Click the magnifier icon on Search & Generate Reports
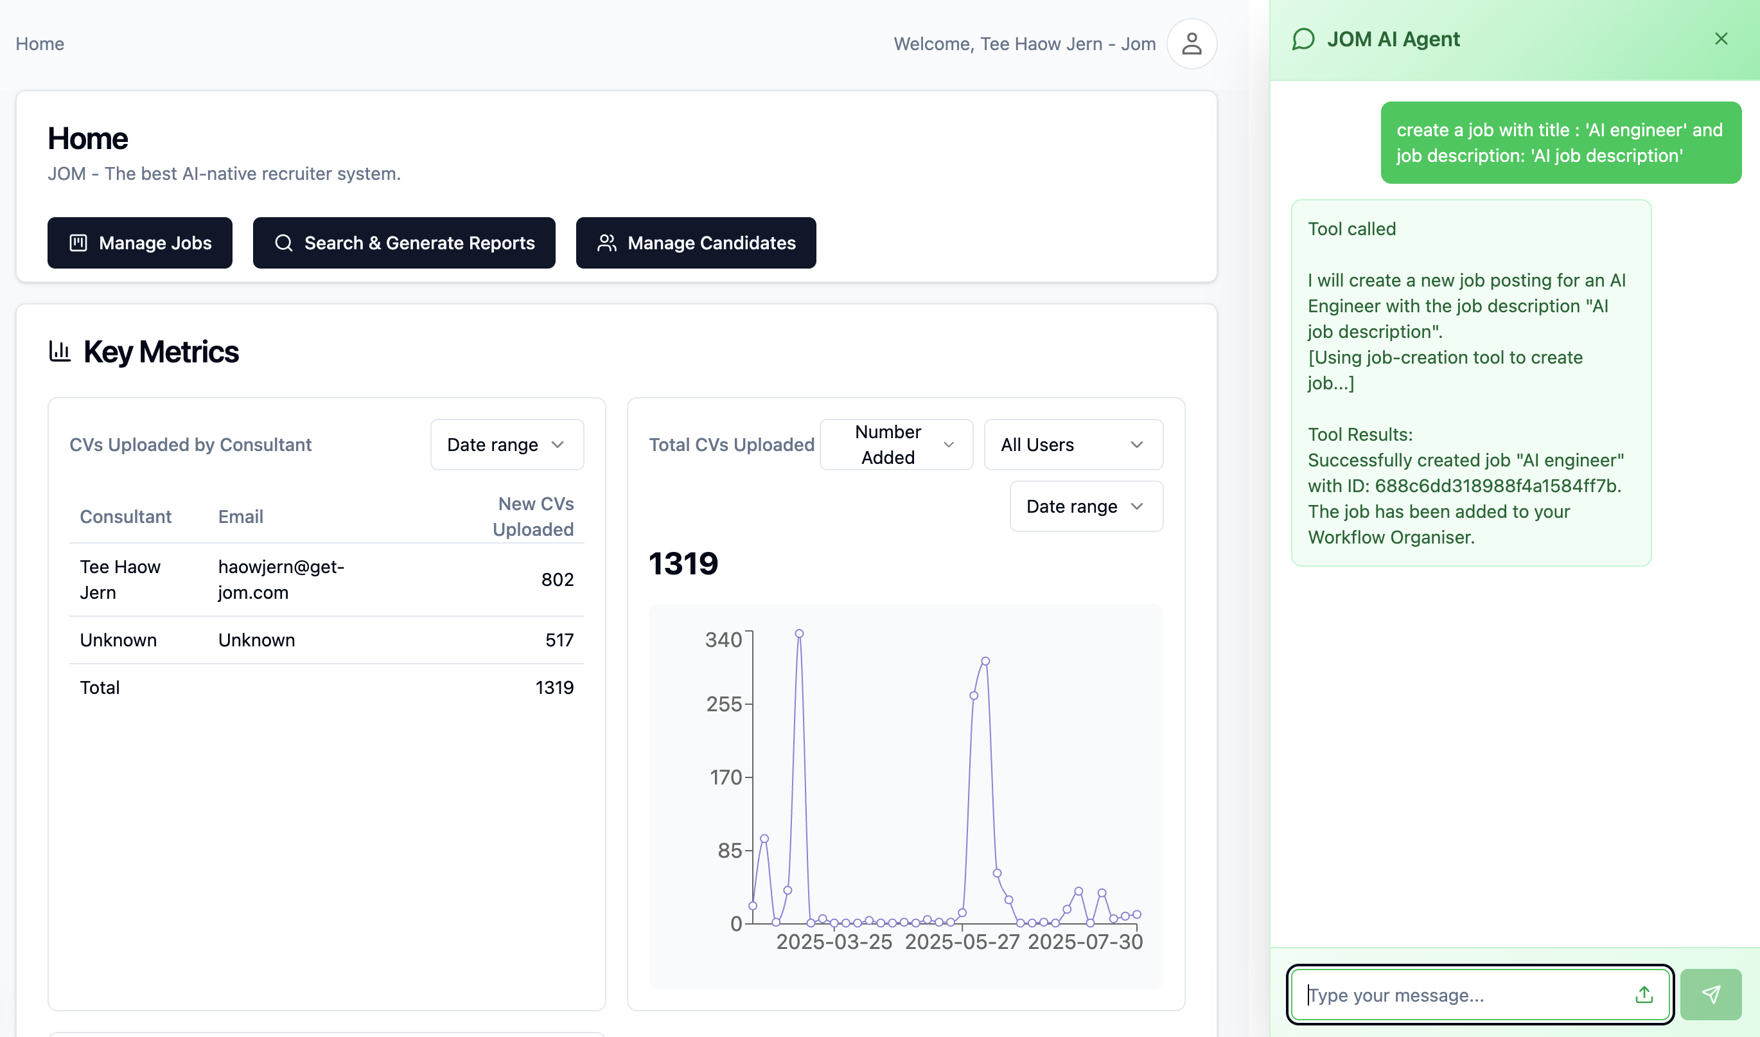 283,242
